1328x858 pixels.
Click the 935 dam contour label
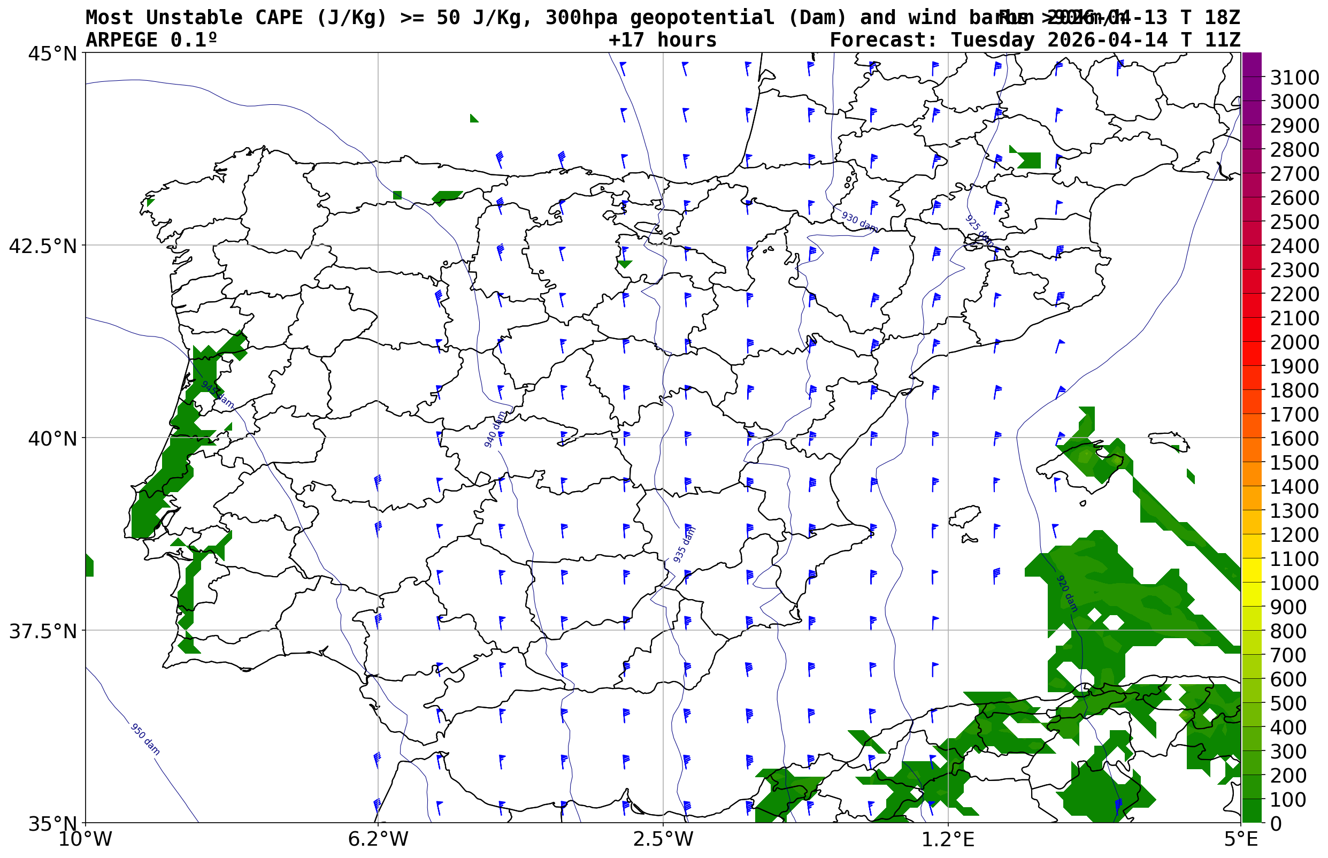[684, 545]
